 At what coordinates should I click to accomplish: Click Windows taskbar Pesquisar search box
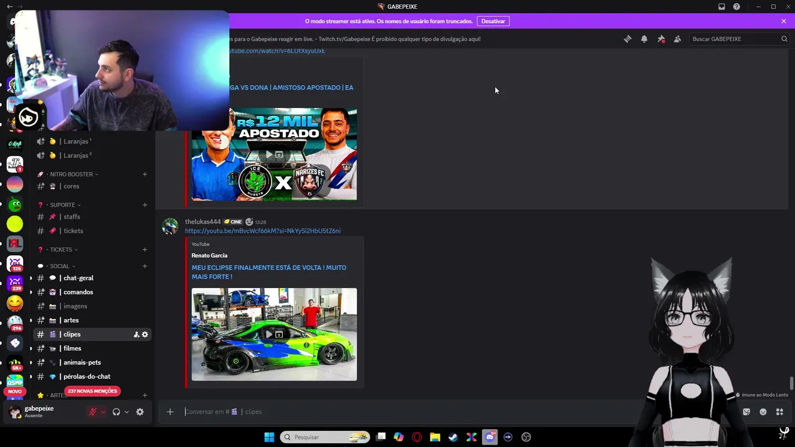(x=325, y=437)
